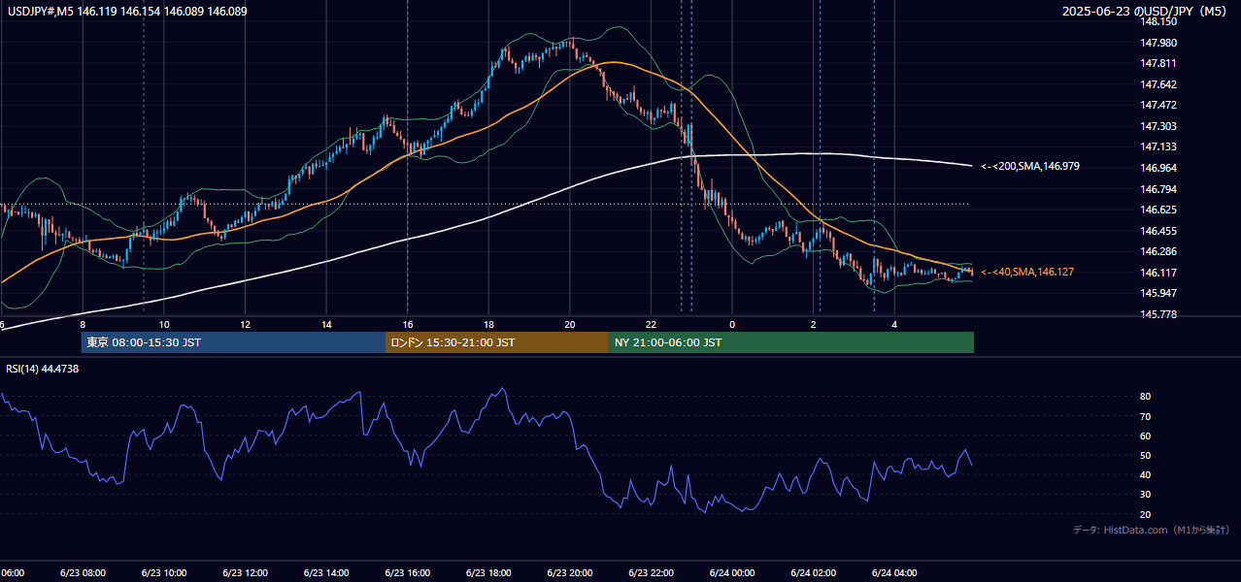The image size is (1241, 582).
Task: Click the 6/24 02:00 date label
Action: click(814, 572)
